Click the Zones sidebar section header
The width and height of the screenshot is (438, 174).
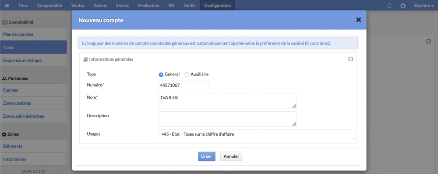(33, 134)
